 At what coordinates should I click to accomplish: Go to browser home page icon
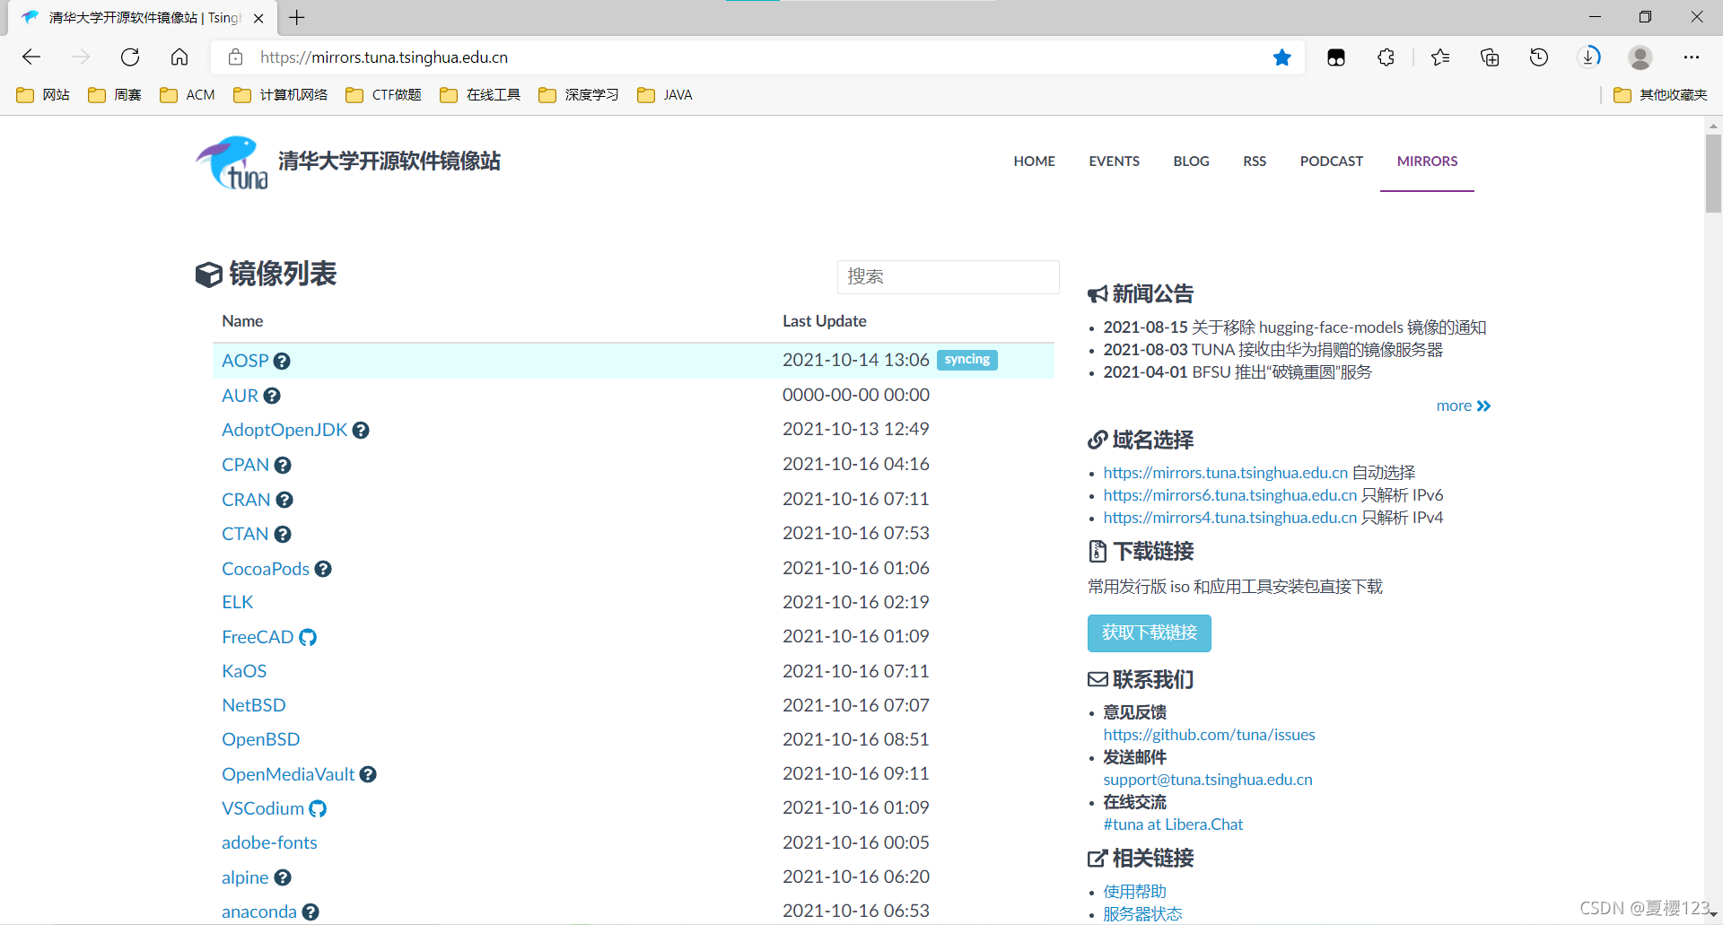coord(179,57)
